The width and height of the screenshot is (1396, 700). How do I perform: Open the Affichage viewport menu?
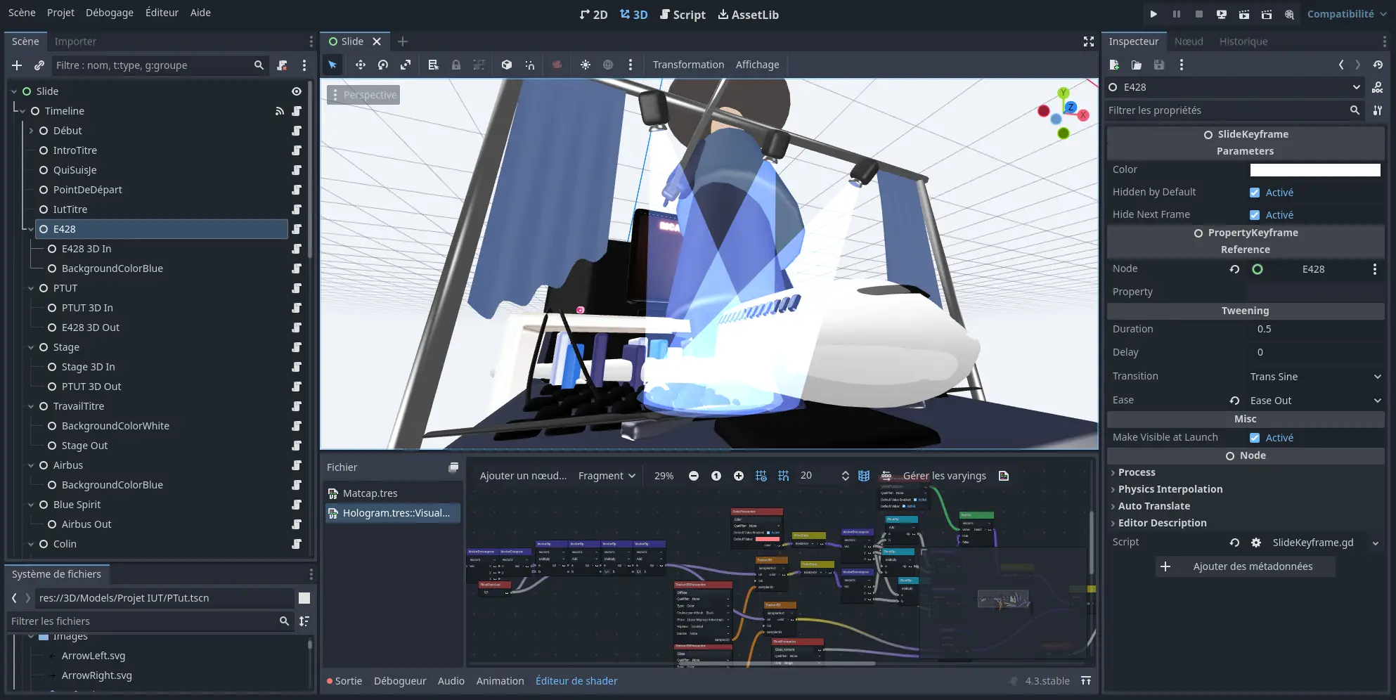tap(757, 65)
